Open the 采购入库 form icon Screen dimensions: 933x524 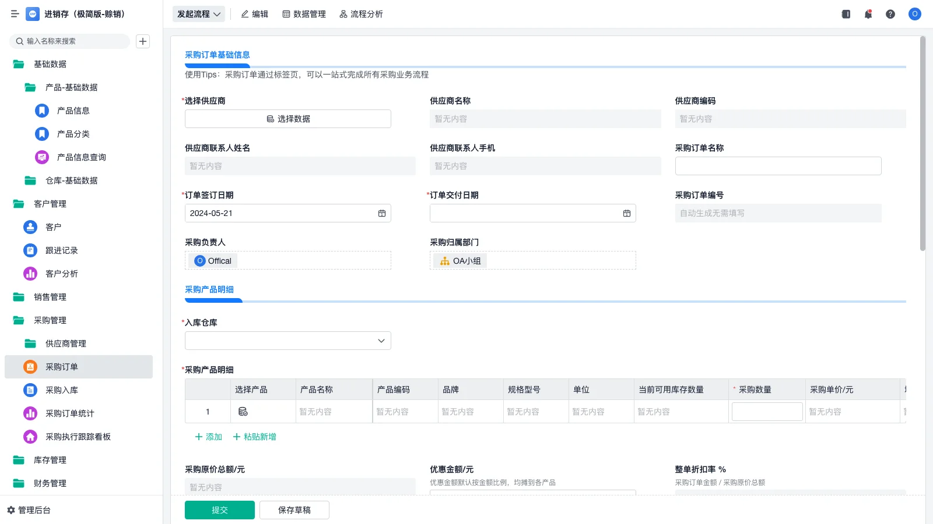tap(30, 390)
